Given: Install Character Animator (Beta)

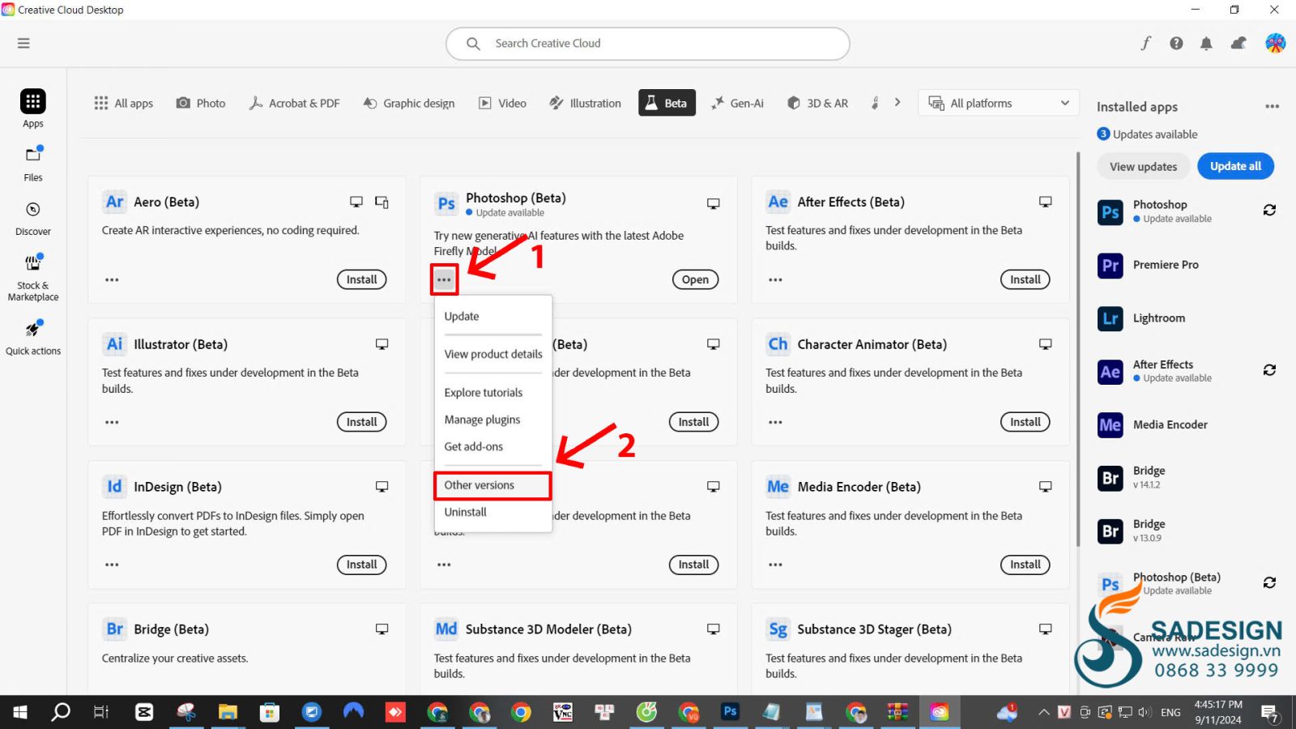Looking at the screenshot, I should tap(1025, 422).
